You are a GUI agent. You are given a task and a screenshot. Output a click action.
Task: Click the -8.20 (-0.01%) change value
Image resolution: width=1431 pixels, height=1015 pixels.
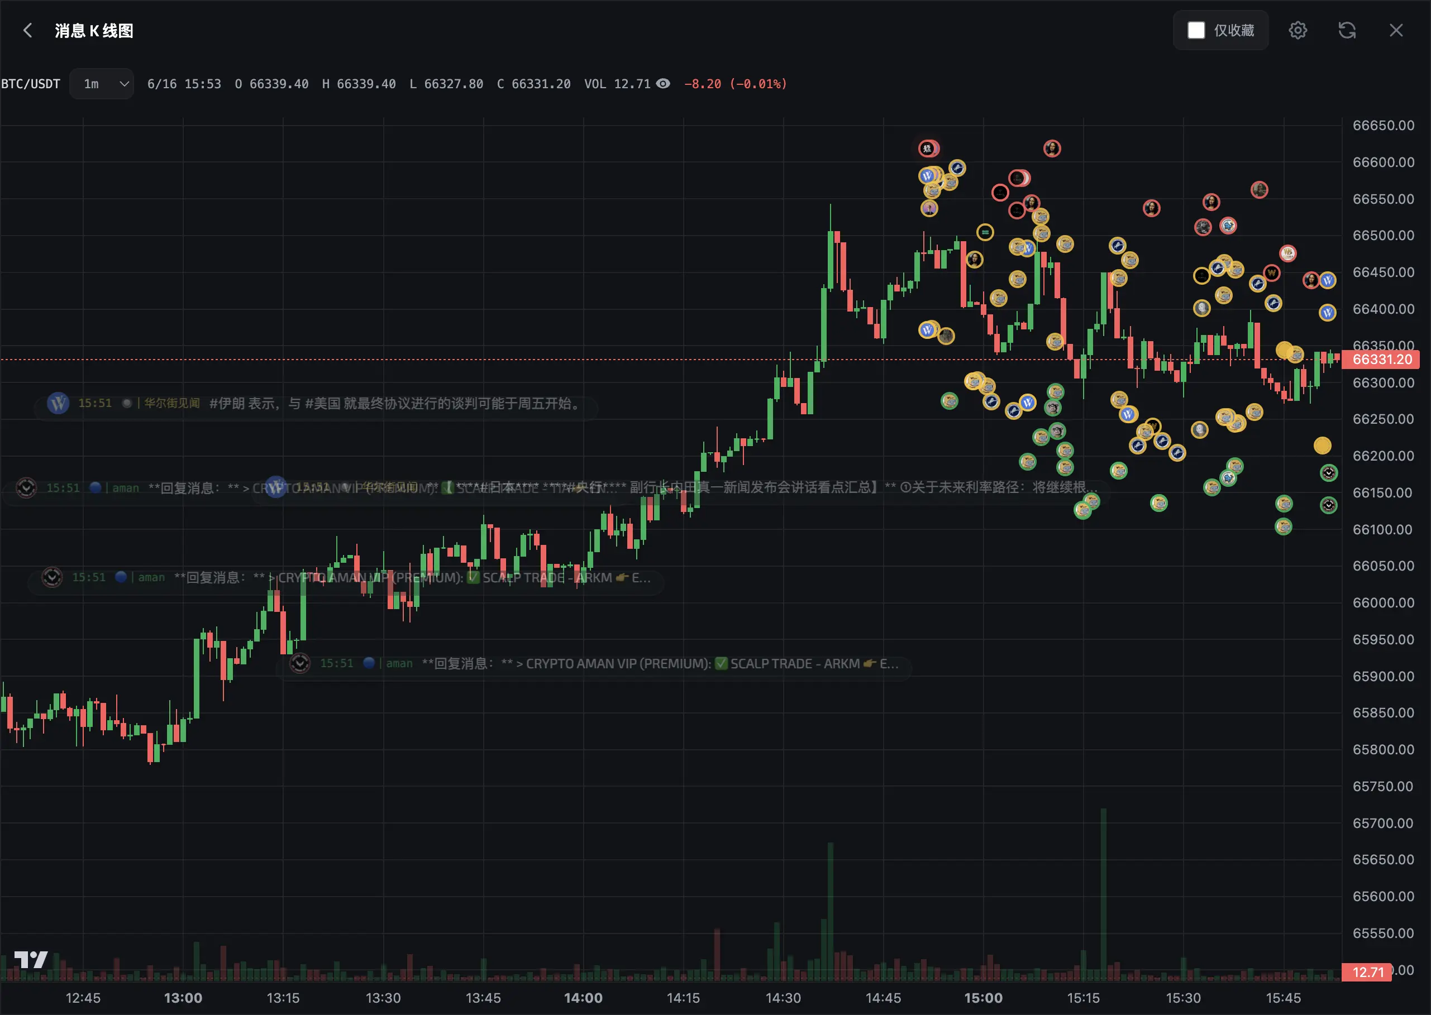pos(736,84)
